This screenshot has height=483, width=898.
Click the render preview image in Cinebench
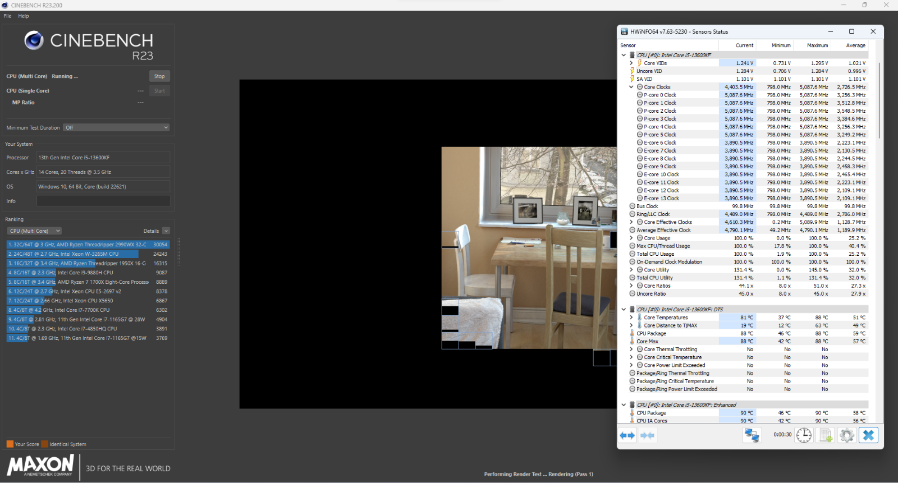point(428,244)
